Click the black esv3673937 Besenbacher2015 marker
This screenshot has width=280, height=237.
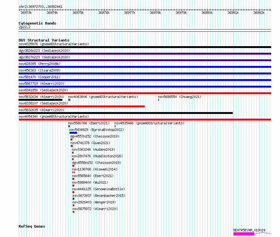coord(73,199)
